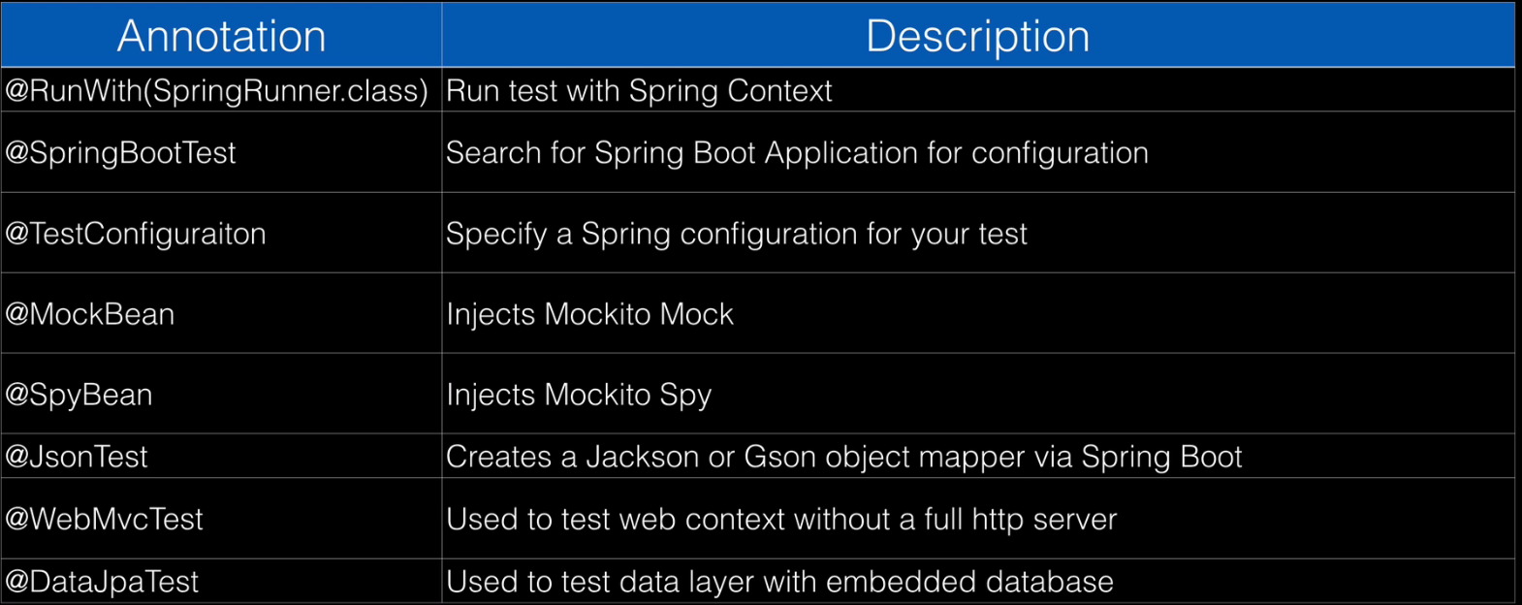The height and width of the screenshot is (605, 1522).
Task: Click the word 'Jackson' in the table
Action: (x=642, y=457)
